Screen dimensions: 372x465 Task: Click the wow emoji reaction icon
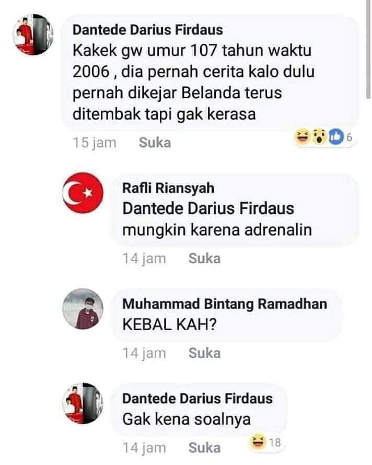319,137
